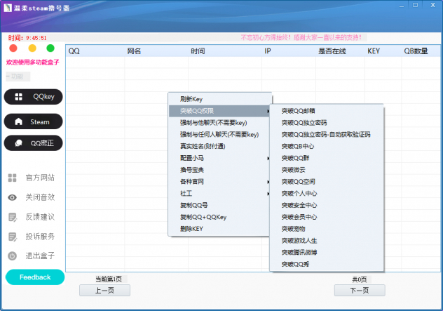Screen dimensions: 443x311
Task: Select 突破微云 in the submenu
Action: point(327,170)
